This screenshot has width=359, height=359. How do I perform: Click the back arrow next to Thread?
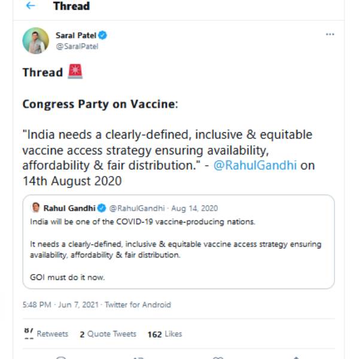pyautogui.click(x=30, y=6)
